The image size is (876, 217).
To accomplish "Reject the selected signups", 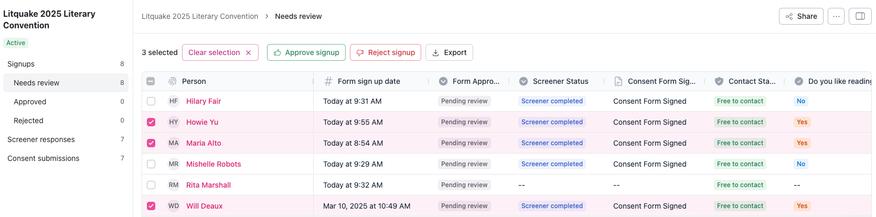I will [386, 52].
